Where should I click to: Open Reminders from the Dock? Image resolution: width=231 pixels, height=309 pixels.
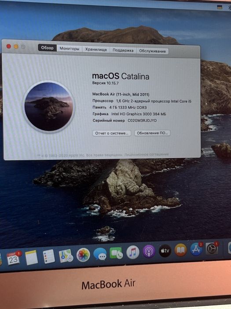(49, 256)
